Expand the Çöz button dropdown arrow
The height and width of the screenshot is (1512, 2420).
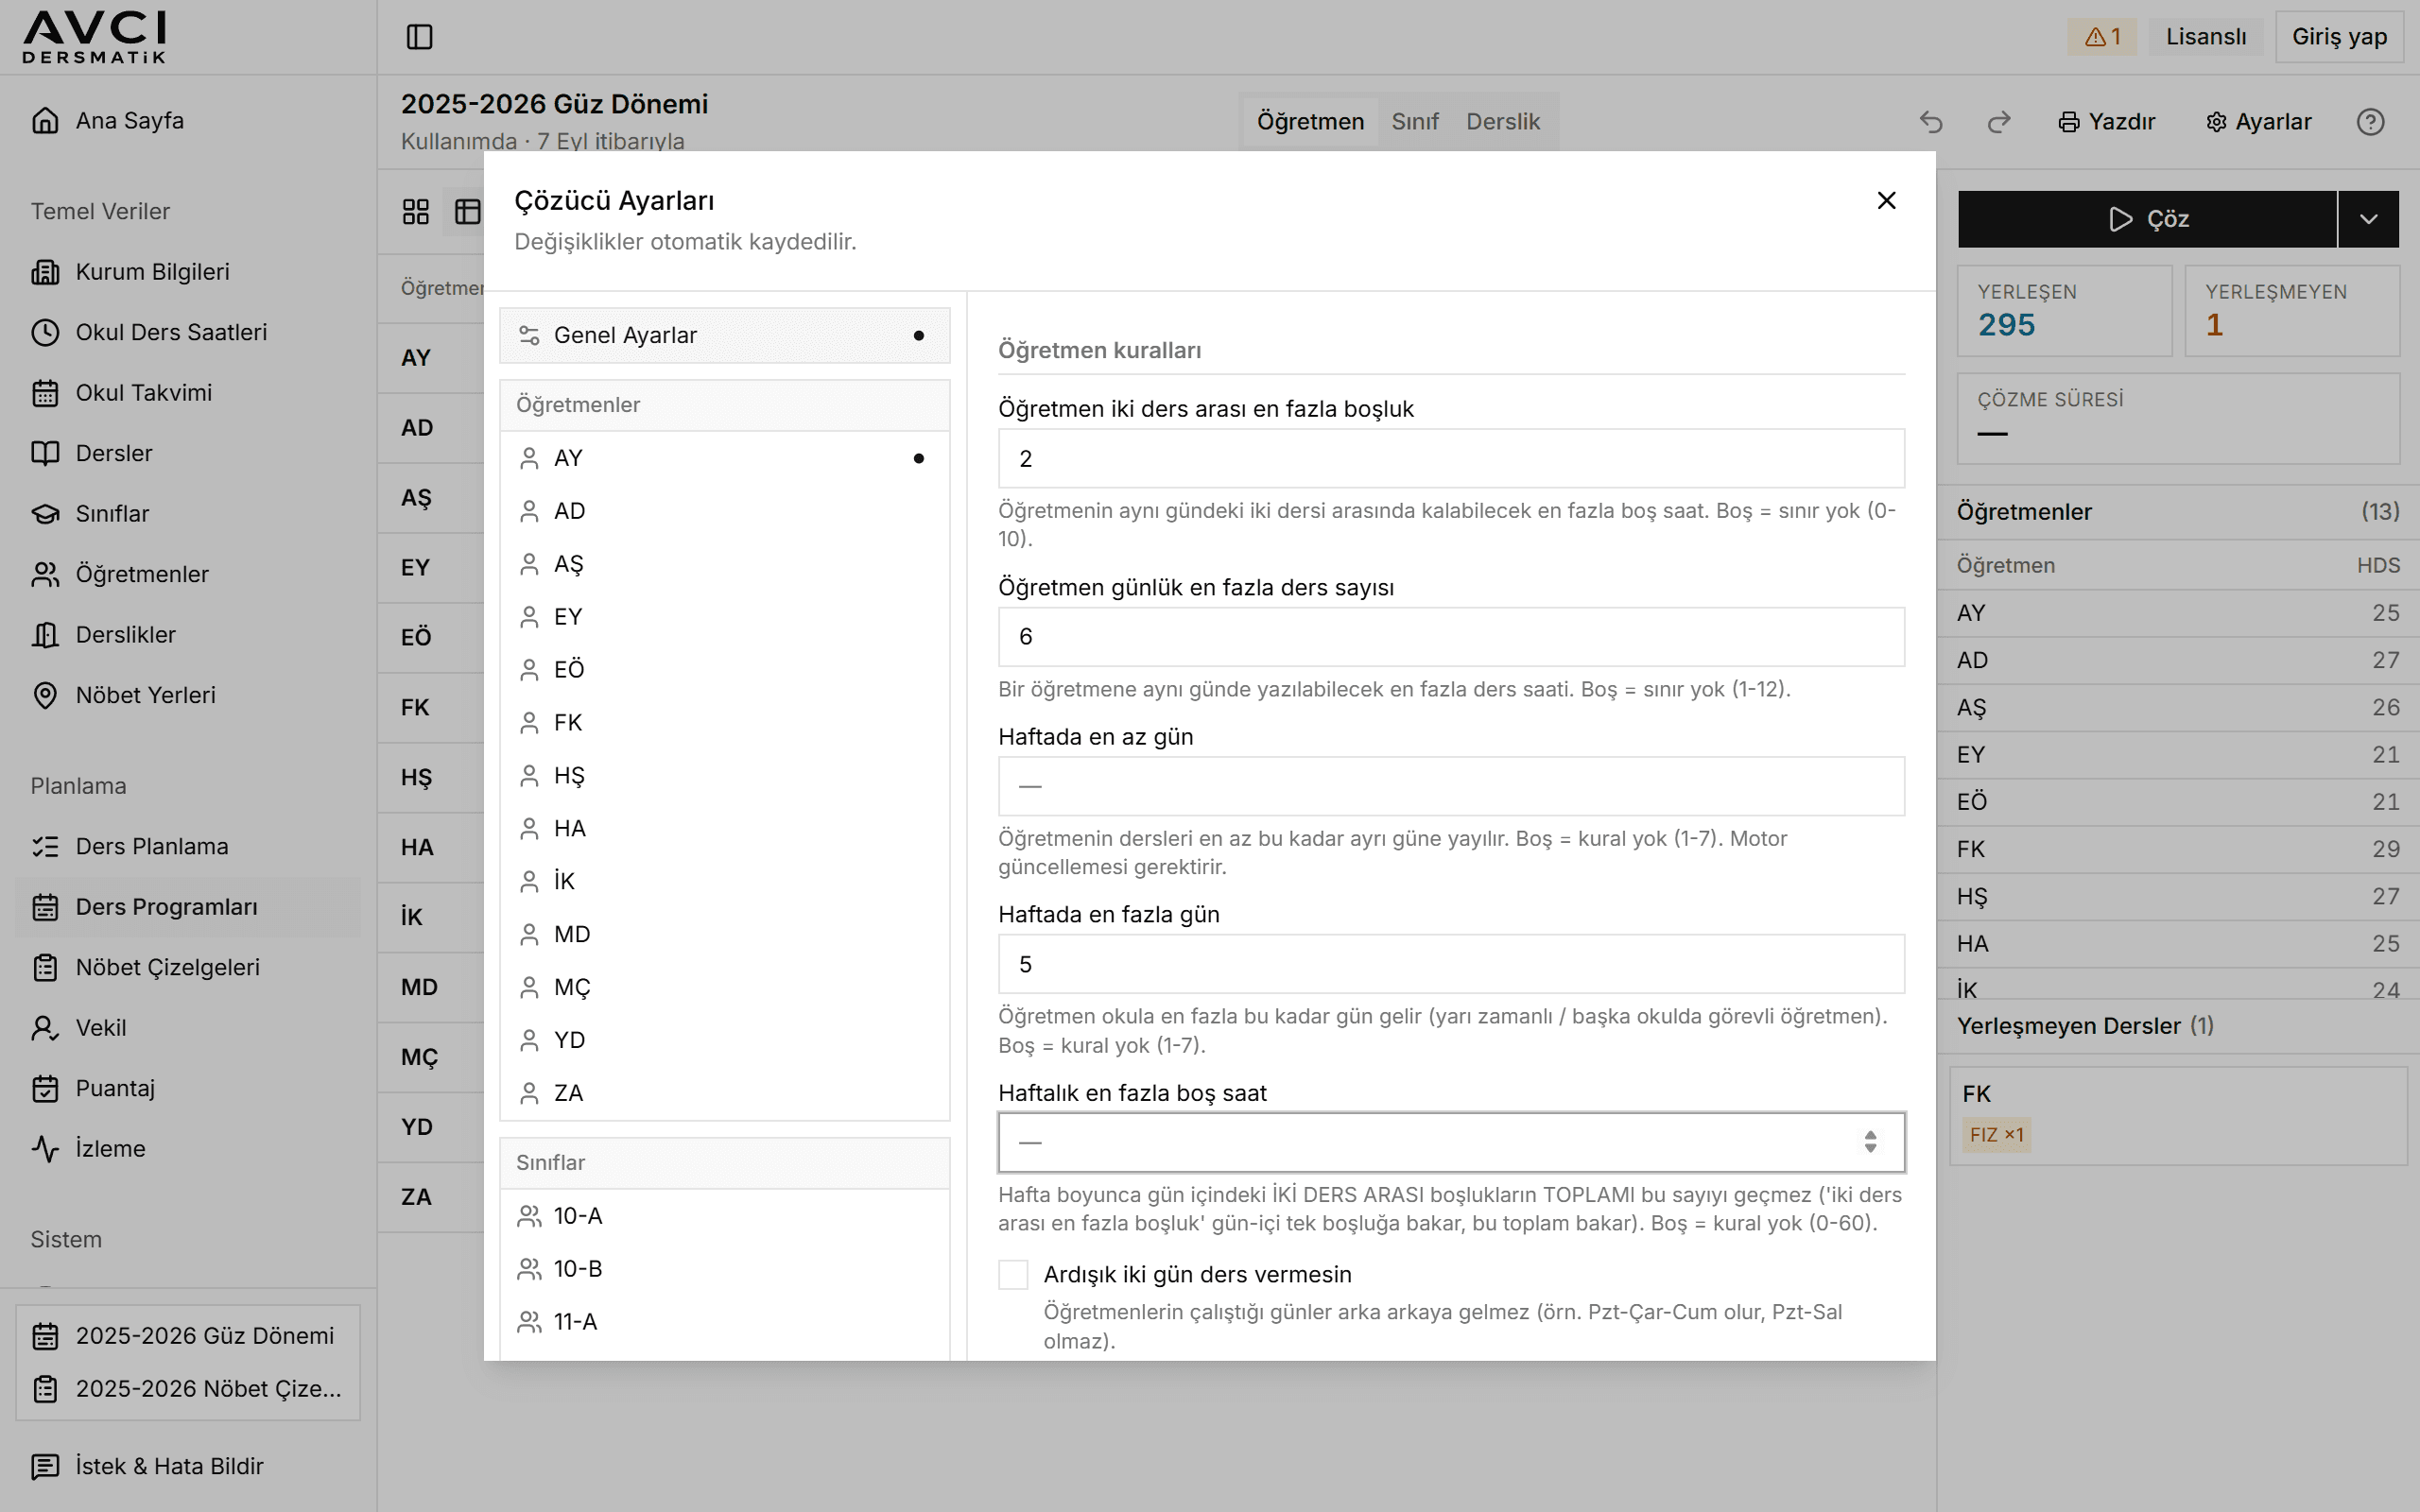[x=2369, y=219]
